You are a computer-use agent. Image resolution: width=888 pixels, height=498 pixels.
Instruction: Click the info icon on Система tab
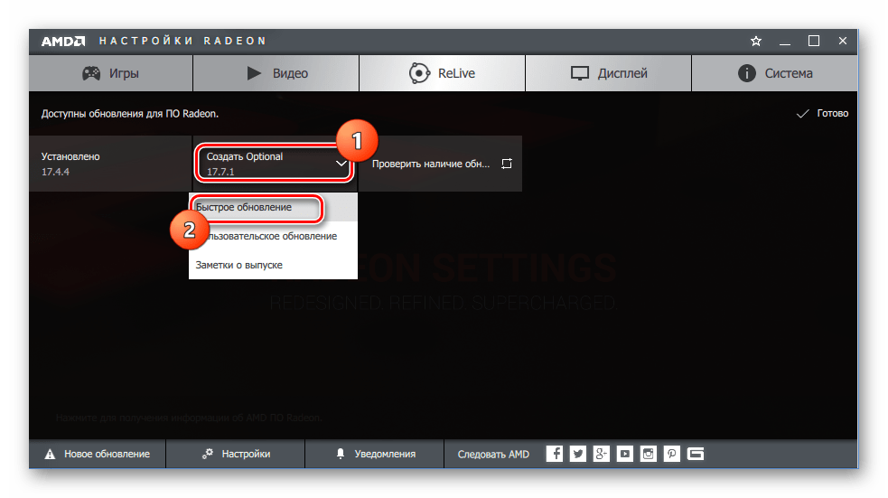point(746,73)
